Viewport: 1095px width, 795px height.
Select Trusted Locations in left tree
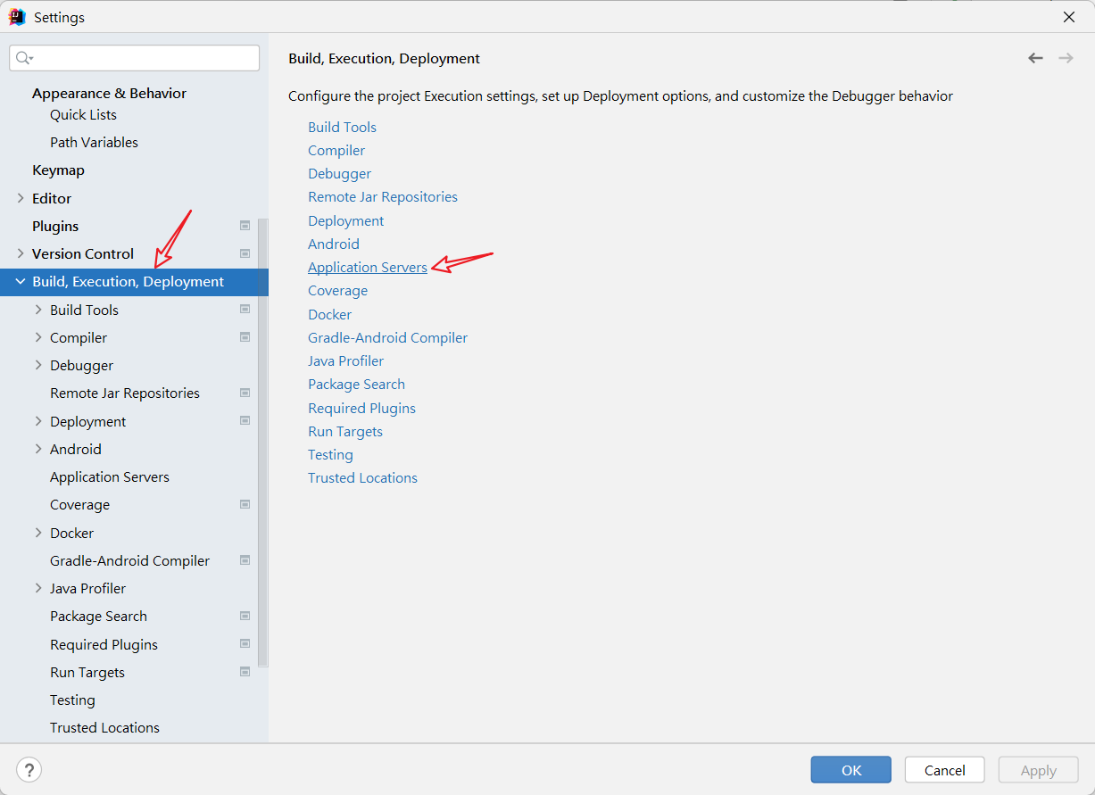coord(104,727)
